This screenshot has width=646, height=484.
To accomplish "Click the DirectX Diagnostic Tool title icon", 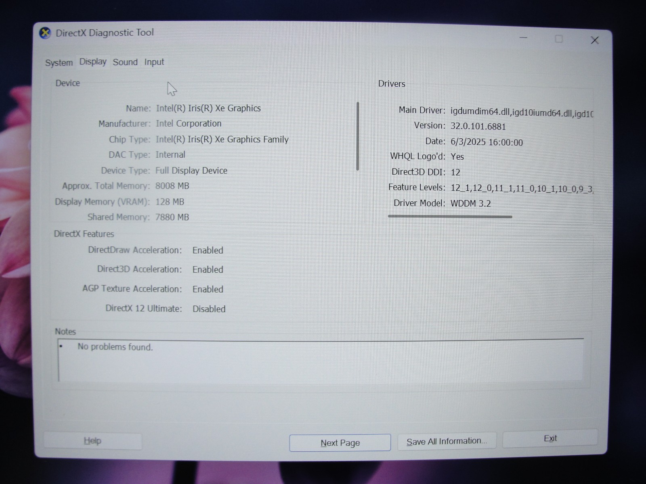I will point(45,33).
